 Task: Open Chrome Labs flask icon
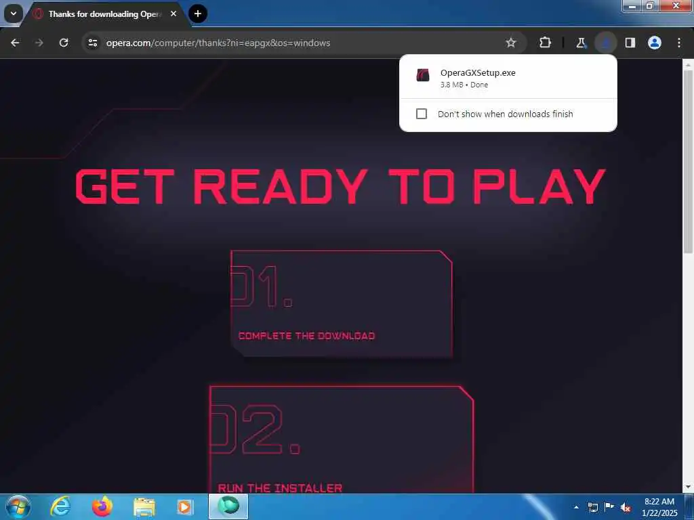coord(581,43)
